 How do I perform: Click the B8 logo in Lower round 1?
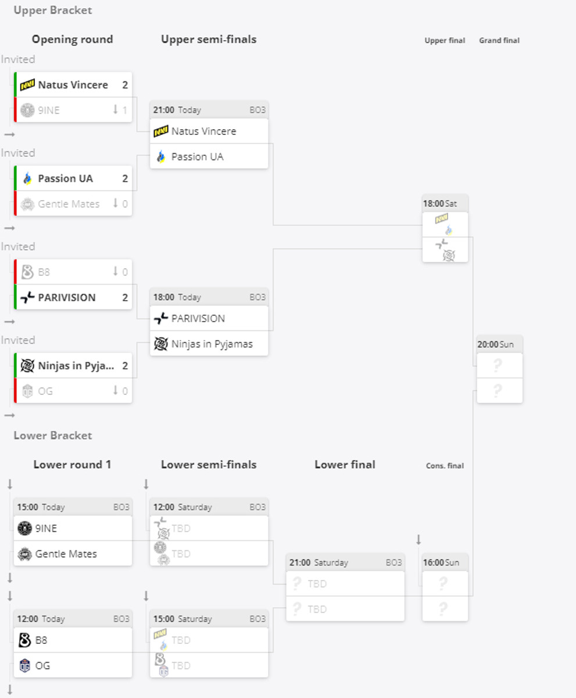click(x=24, y=640)
